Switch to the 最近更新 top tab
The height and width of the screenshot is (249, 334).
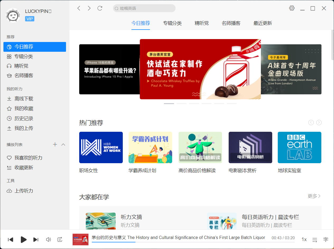point(263,23)
